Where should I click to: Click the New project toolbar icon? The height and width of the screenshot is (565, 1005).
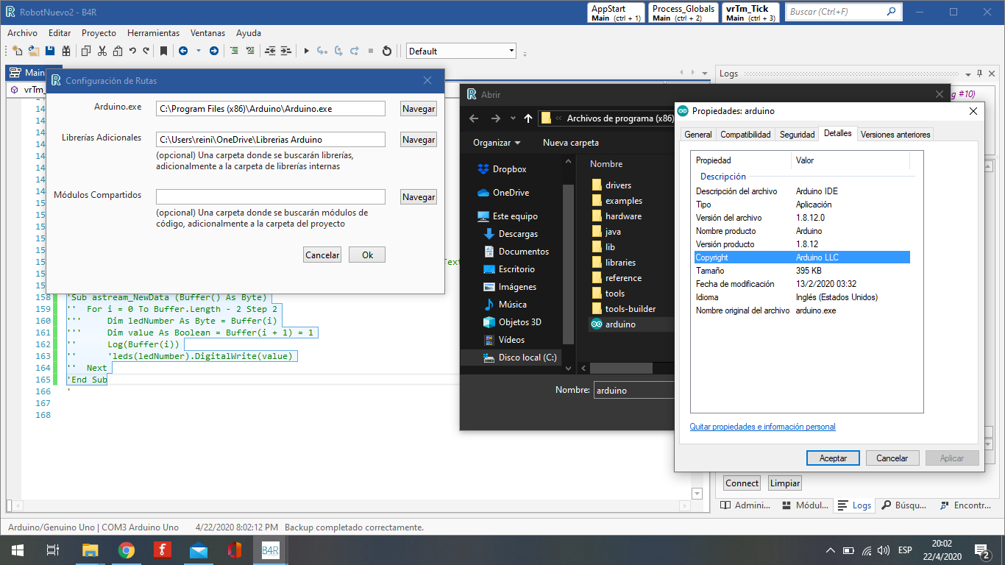click(18, 51)
